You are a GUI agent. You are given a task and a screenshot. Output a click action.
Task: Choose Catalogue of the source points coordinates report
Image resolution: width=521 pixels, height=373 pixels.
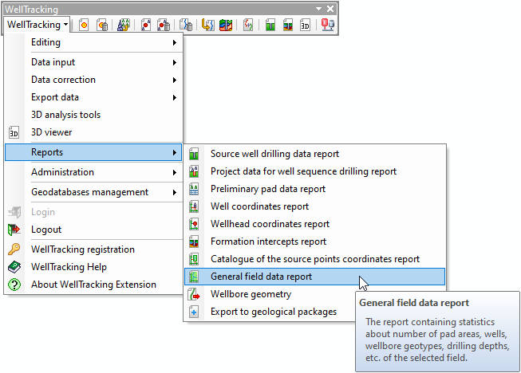314,259
